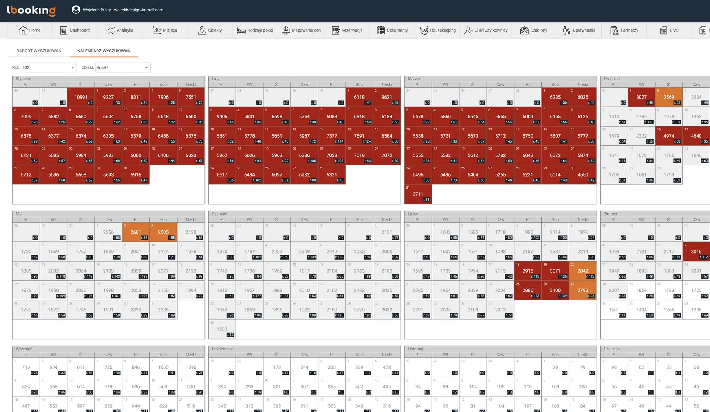Open the Analityka chart icon
This screenshot has width=710, height=412.
pyautogui.click(x=110, y=30)
